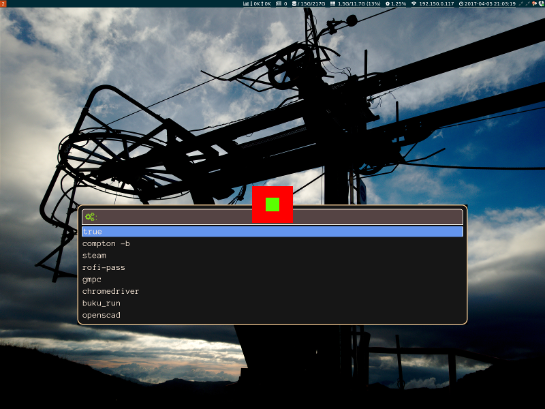The image size is (545, 409).
Task: Click the green square inside red box
Action: [272, 204]
